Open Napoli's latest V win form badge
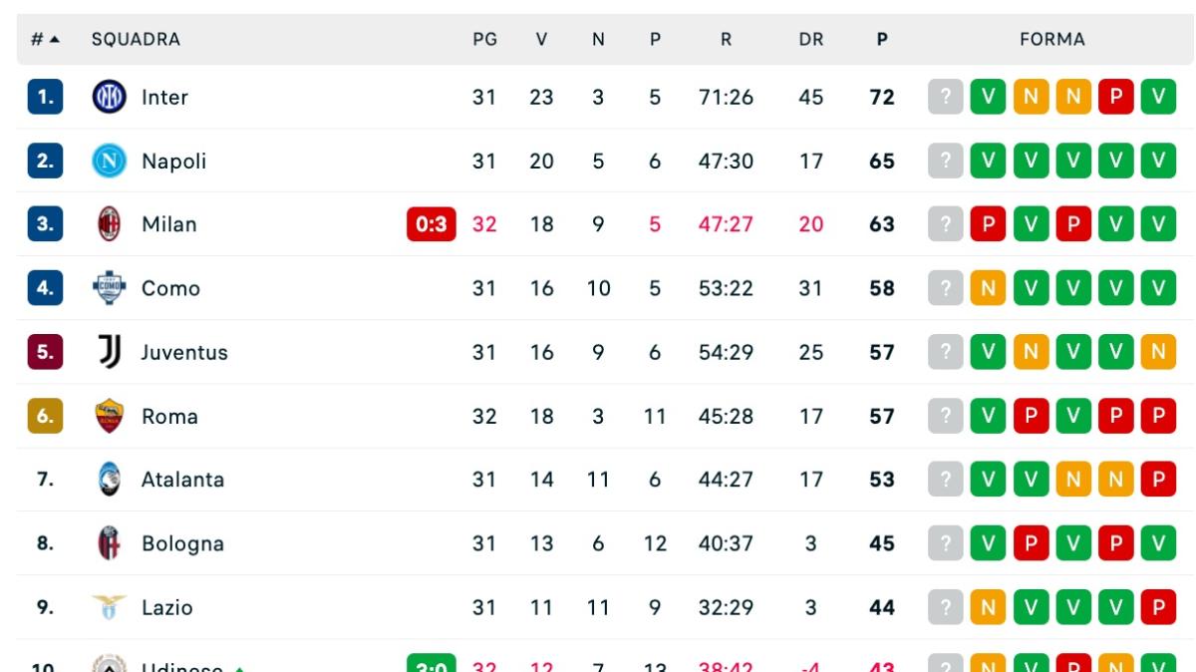Screen dimensions: 1196x672 [x=988, y=161]
